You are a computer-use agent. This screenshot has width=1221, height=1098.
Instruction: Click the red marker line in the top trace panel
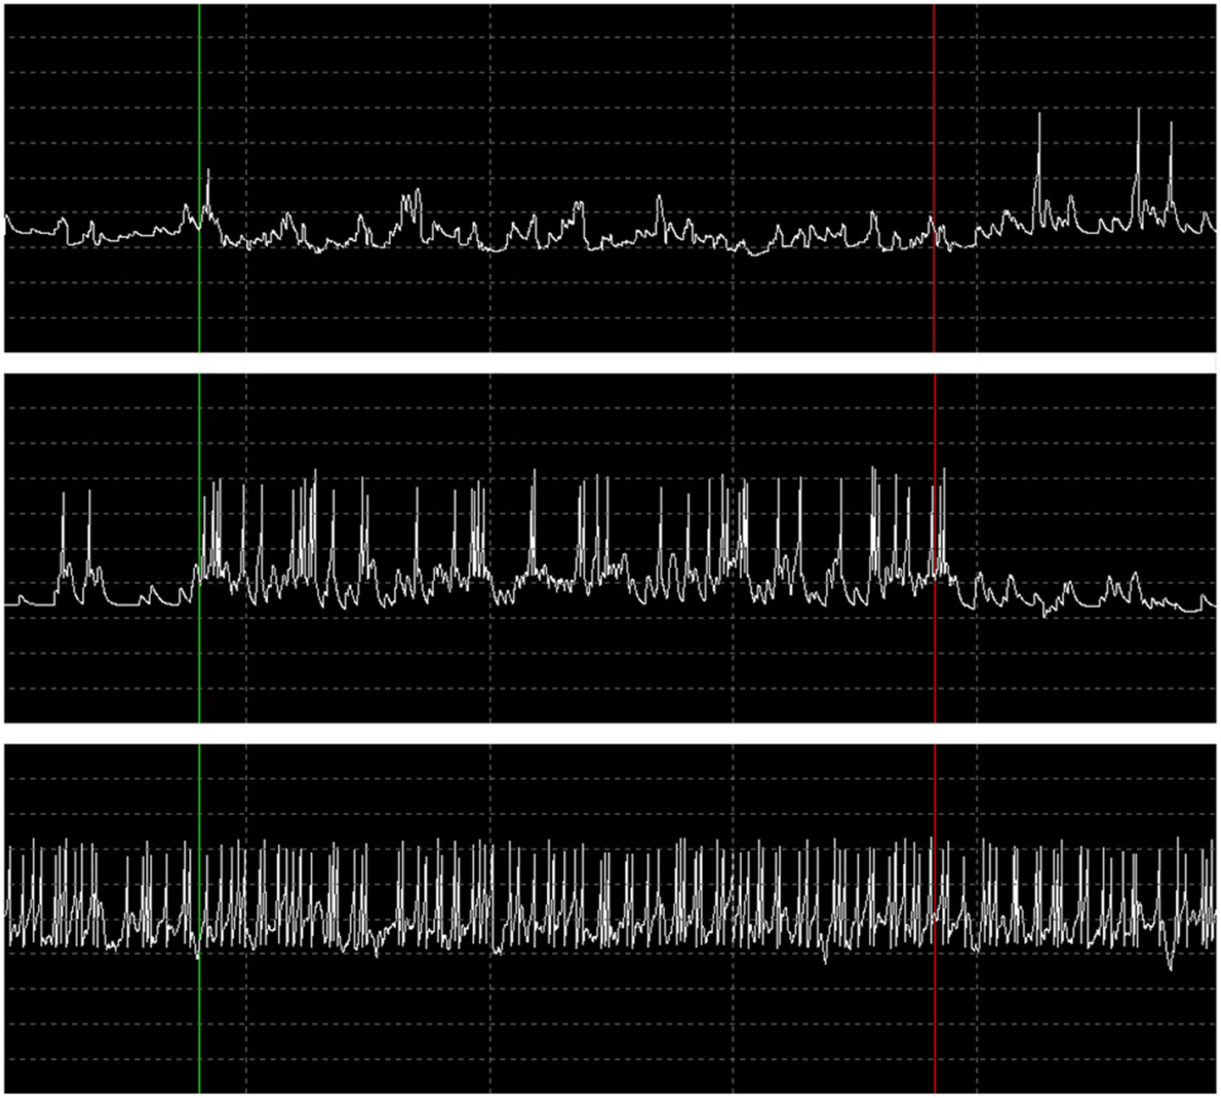tap(934, 178)
